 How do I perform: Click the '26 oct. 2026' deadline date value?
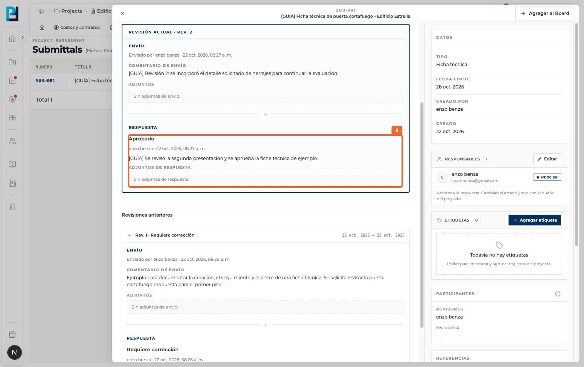point(450,87)
